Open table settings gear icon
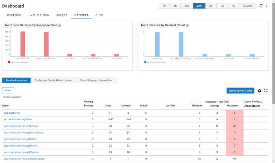 pyautogui.click(x=260, y=91)
